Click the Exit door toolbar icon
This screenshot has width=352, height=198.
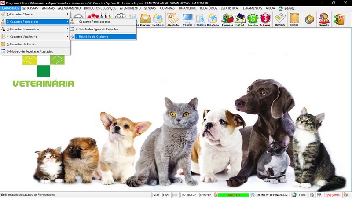pyautogui.click(x=339, y=19)
